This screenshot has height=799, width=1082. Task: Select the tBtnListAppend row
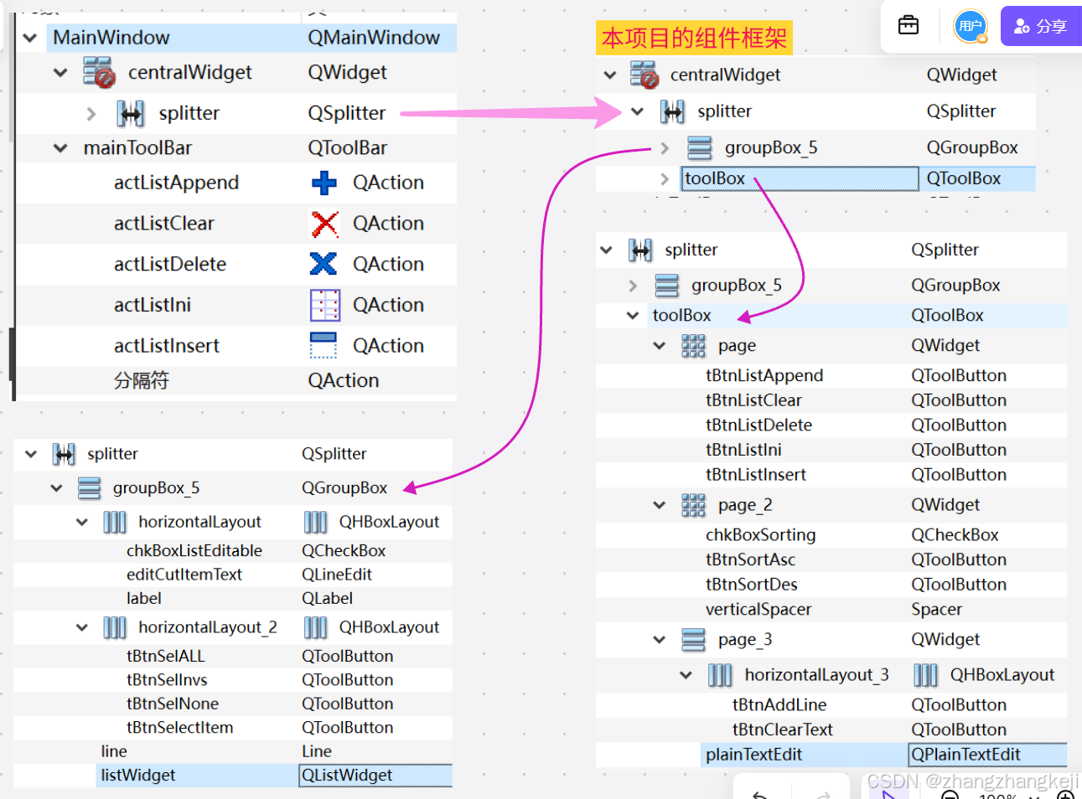pyautogui.click(x=831, y=376)
